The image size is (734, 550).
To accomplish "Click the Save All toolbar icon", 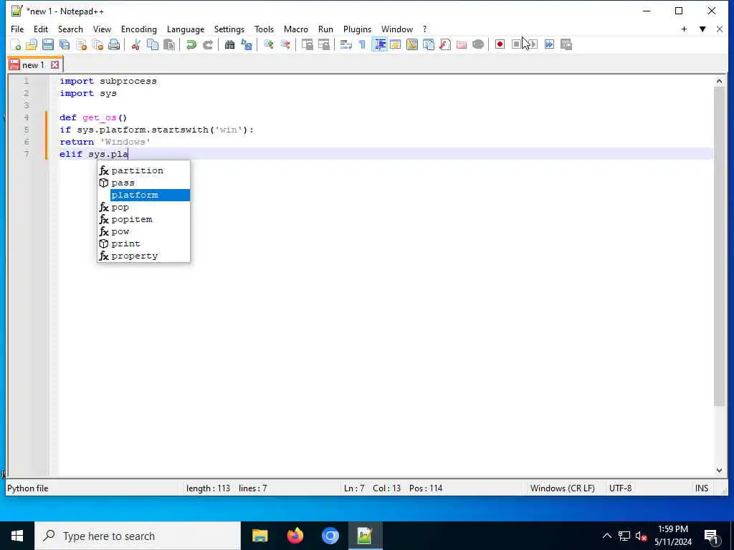I will tap(65, 44).
